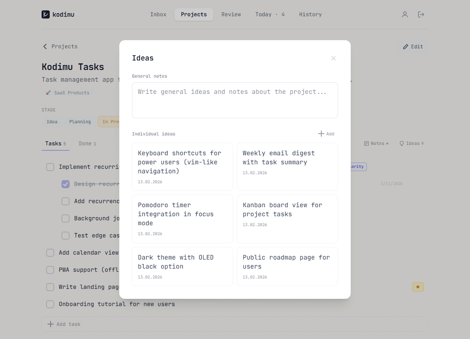The image size is (470, 339).
Task: Mark the Add calendar view task complete
Action: click(x=50, y=252)
